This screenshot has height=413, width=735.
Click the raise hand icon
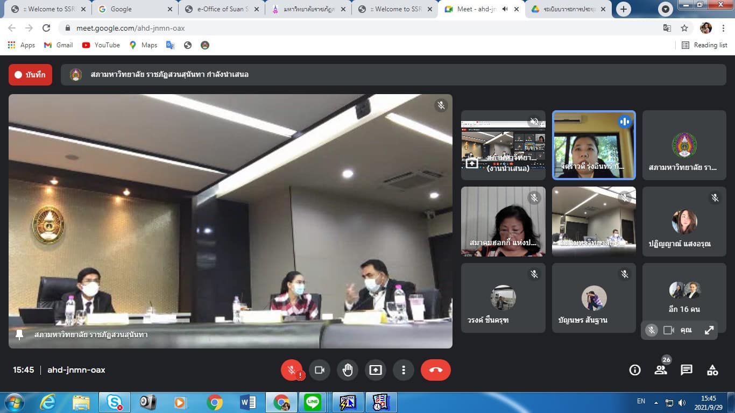348,370
